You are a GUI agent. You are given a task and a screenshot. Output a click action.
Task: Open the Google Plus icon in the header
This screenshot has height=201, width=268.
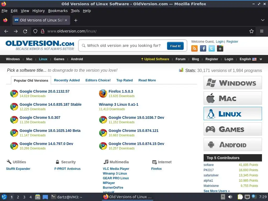220,48
